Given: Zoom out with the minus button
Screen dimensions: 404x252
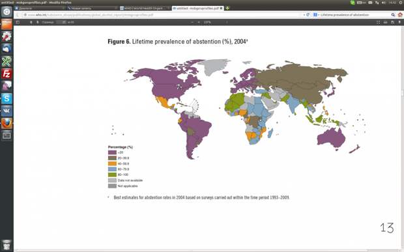Looking at the screenshot, I should tap(192, 22).
